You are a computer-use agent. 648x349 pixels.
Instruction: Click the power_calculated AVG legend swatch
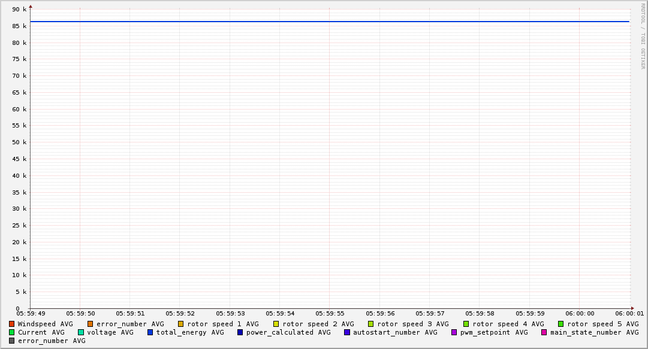[240, 332]
